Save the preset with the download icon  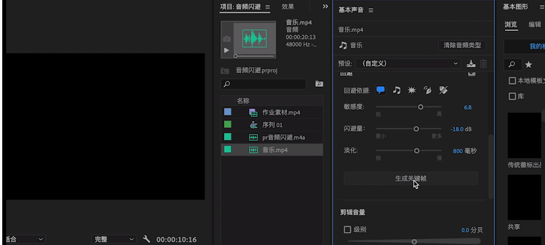471,64
